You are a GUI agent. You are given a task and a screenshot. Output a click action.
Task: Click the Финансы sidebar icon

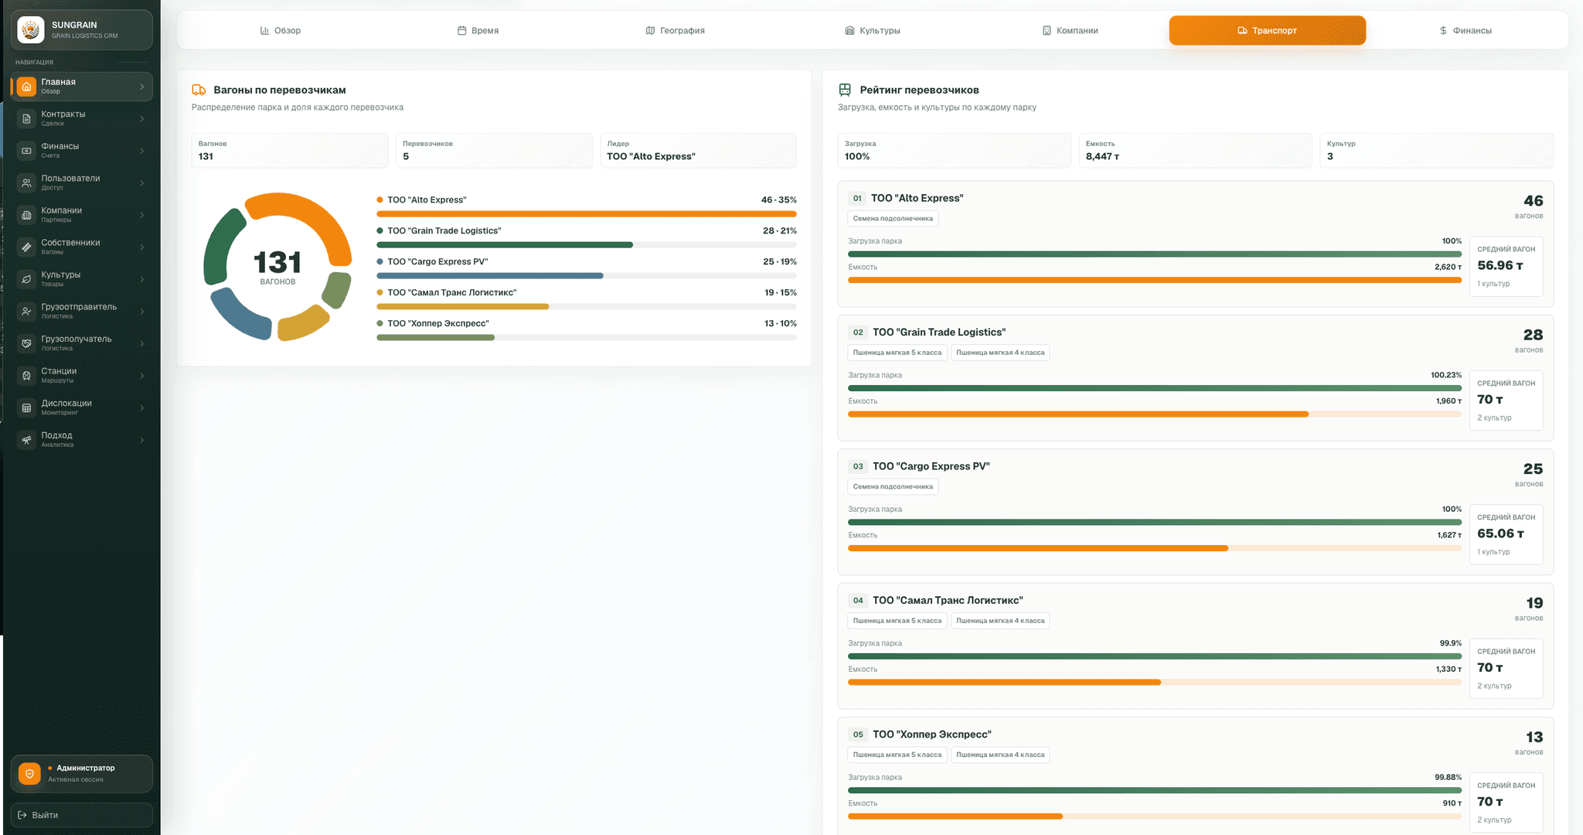pyautogui.click(x=26, y=151)
